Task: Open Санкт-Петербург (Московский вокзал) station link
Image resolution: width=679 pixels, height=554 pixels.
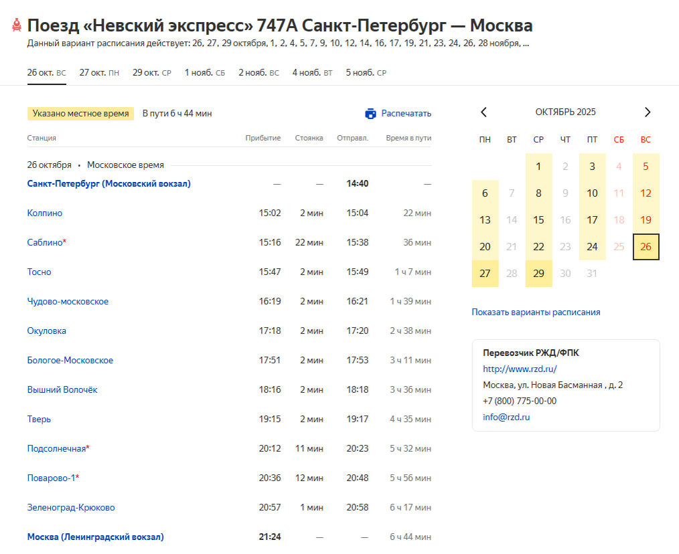Action: pos(108,183)
